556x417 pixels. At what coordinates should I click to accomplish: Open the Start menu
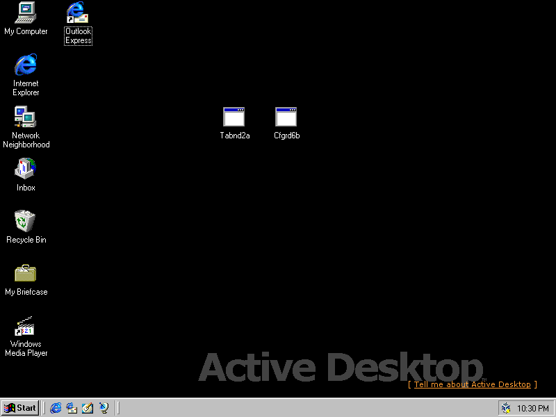(20, 408)
